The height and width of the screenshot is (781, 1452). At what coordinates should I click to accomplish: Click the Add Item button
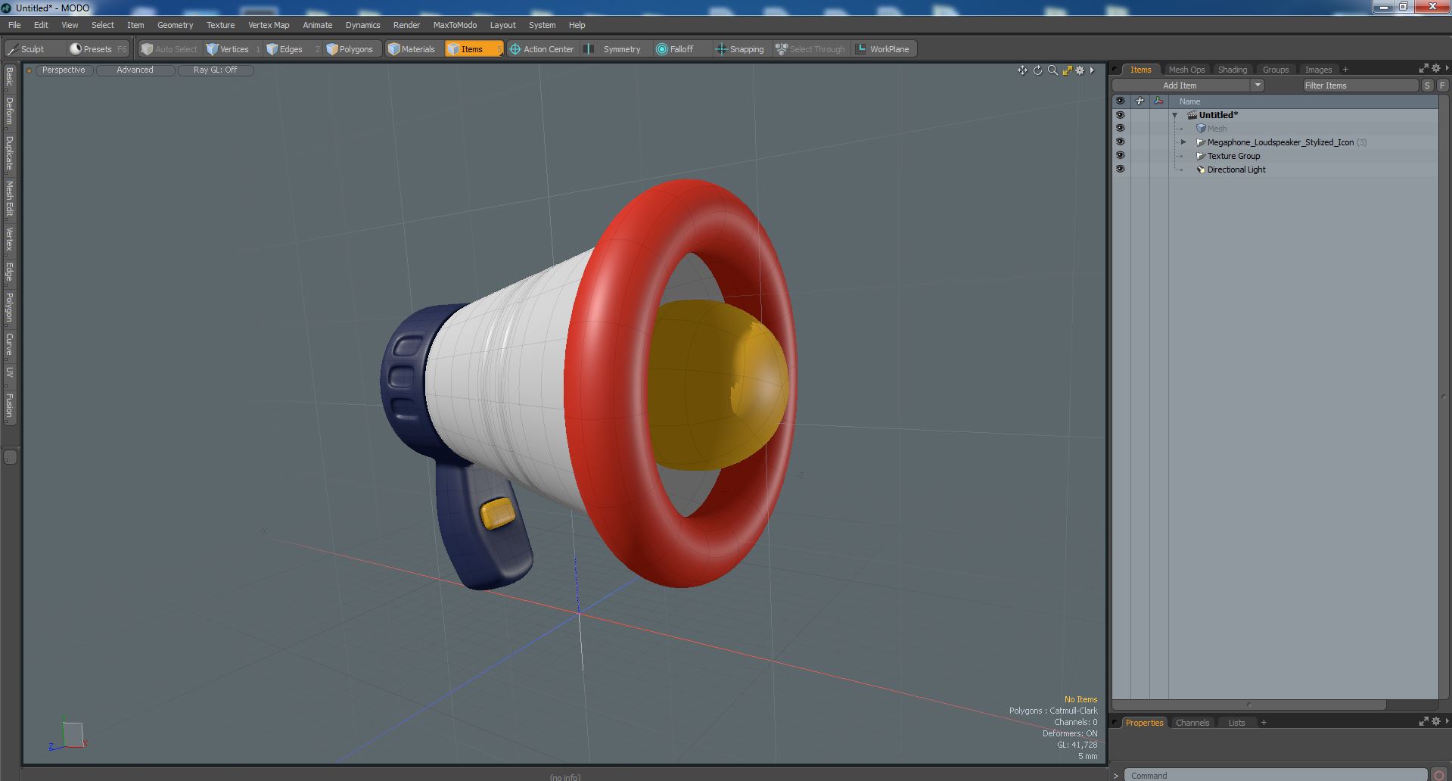point(1180,86)
